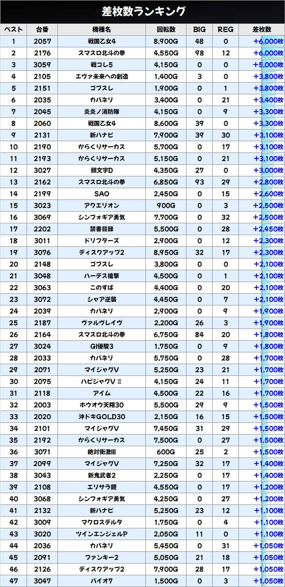The image size is (285, 587).
Task: Click the 8,950G spin count cell
Action: [166, 253]
